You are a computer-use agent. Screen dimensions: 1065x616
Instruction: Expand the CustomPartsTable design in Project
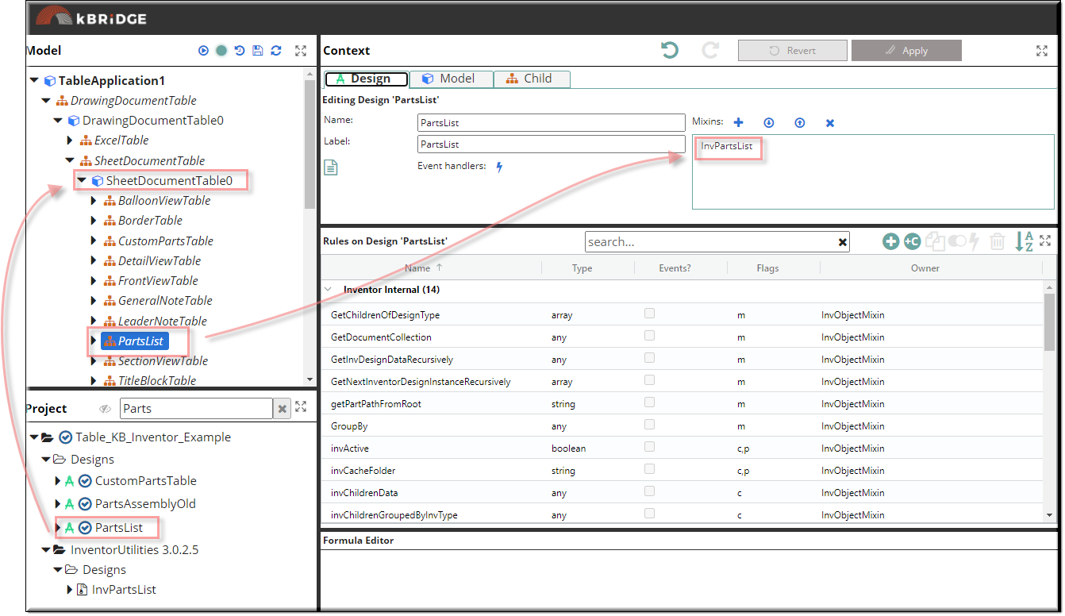pyautogui.click(x=58, y=481)
